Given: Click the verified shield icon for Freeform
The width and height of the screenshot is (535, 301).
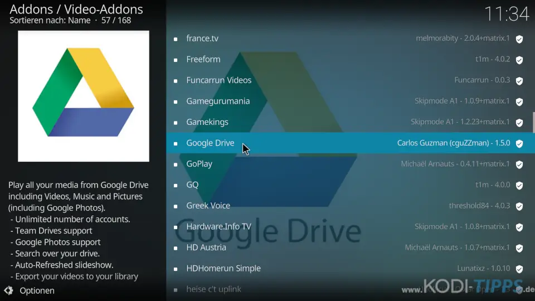Looking at the screenshot, I should 519,60.
